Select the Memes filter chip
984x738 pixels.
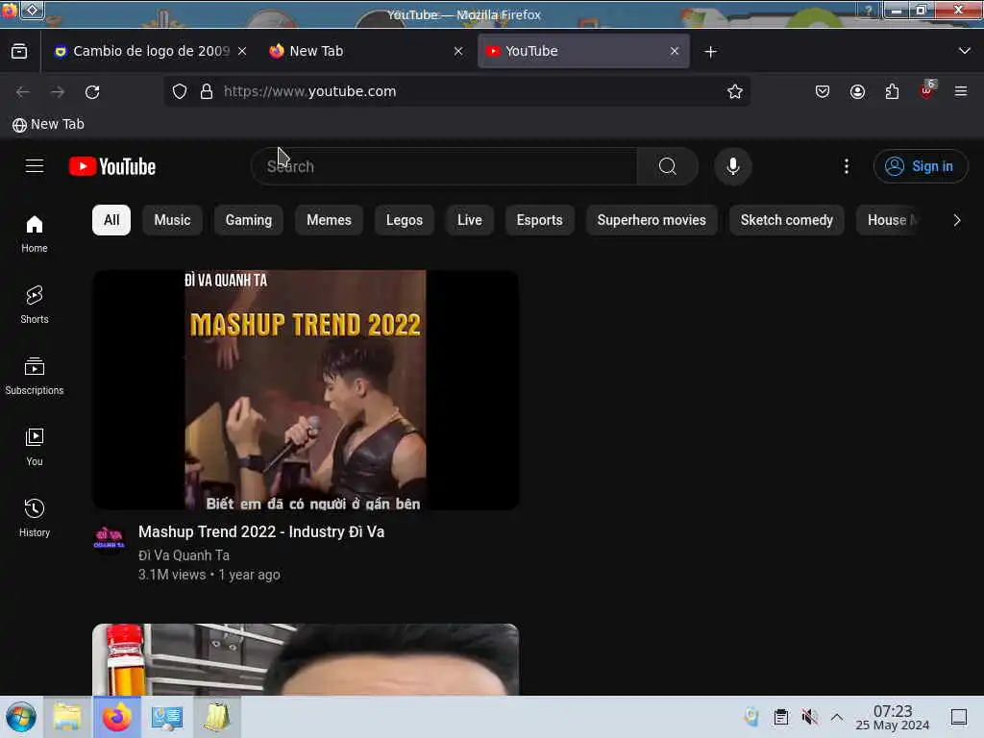tap(329, 220)
